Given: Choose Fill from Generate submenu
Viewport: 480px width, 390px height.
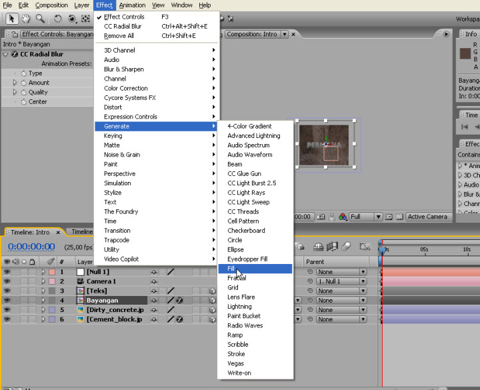Looking at the screenshot, I should pos(255,269).
